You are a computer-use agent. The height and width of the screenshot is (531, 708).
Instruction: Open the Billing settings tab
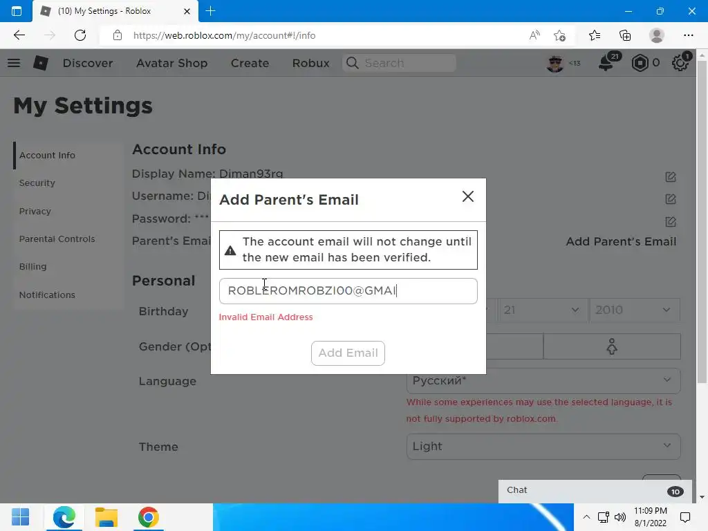pos(32,266)
